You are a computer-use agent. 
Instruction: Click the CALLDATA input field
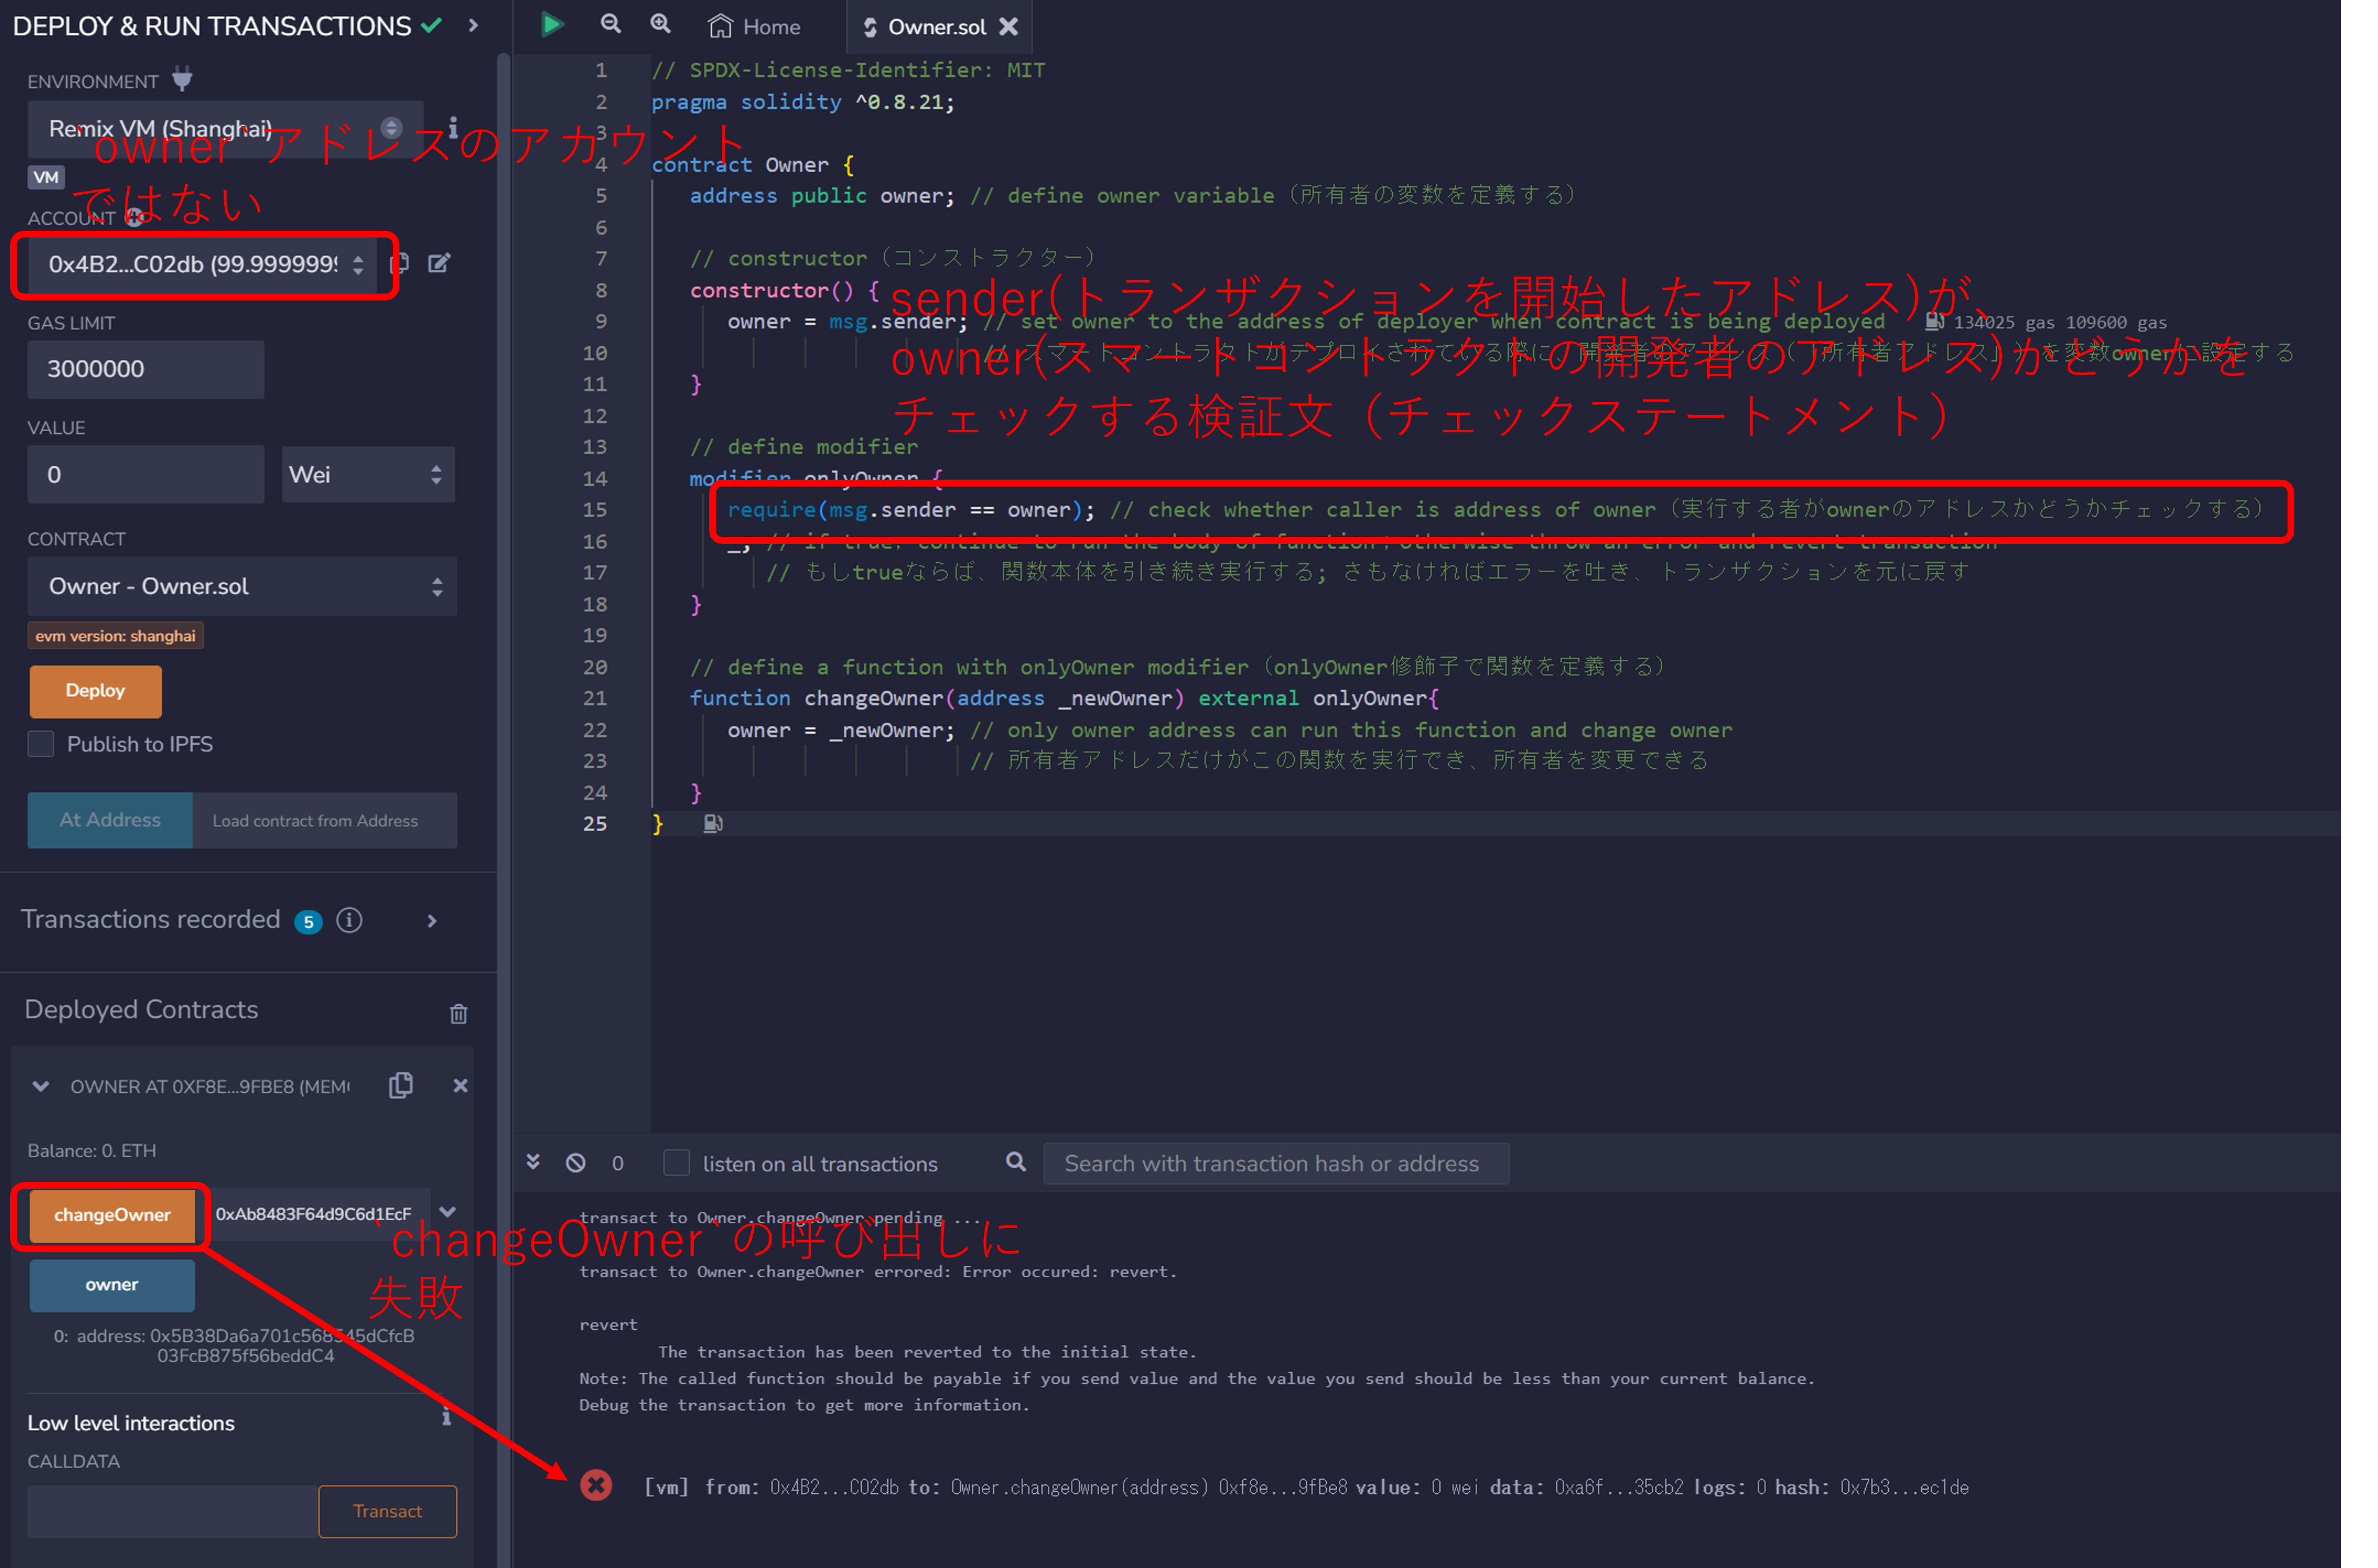coord(173,1512)
